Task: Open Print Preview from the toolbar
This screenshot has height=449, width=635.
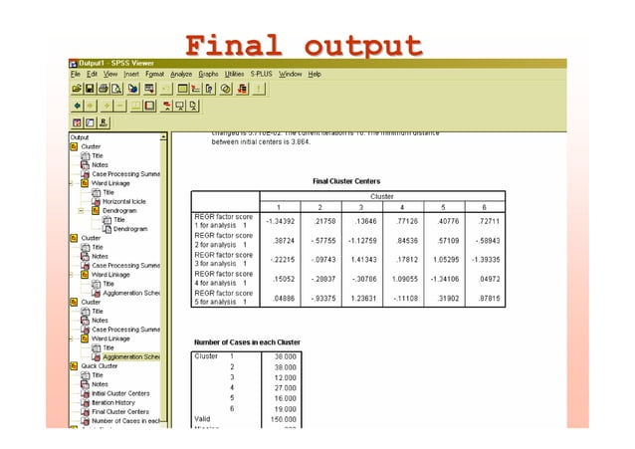Action: tap(116, 89)
